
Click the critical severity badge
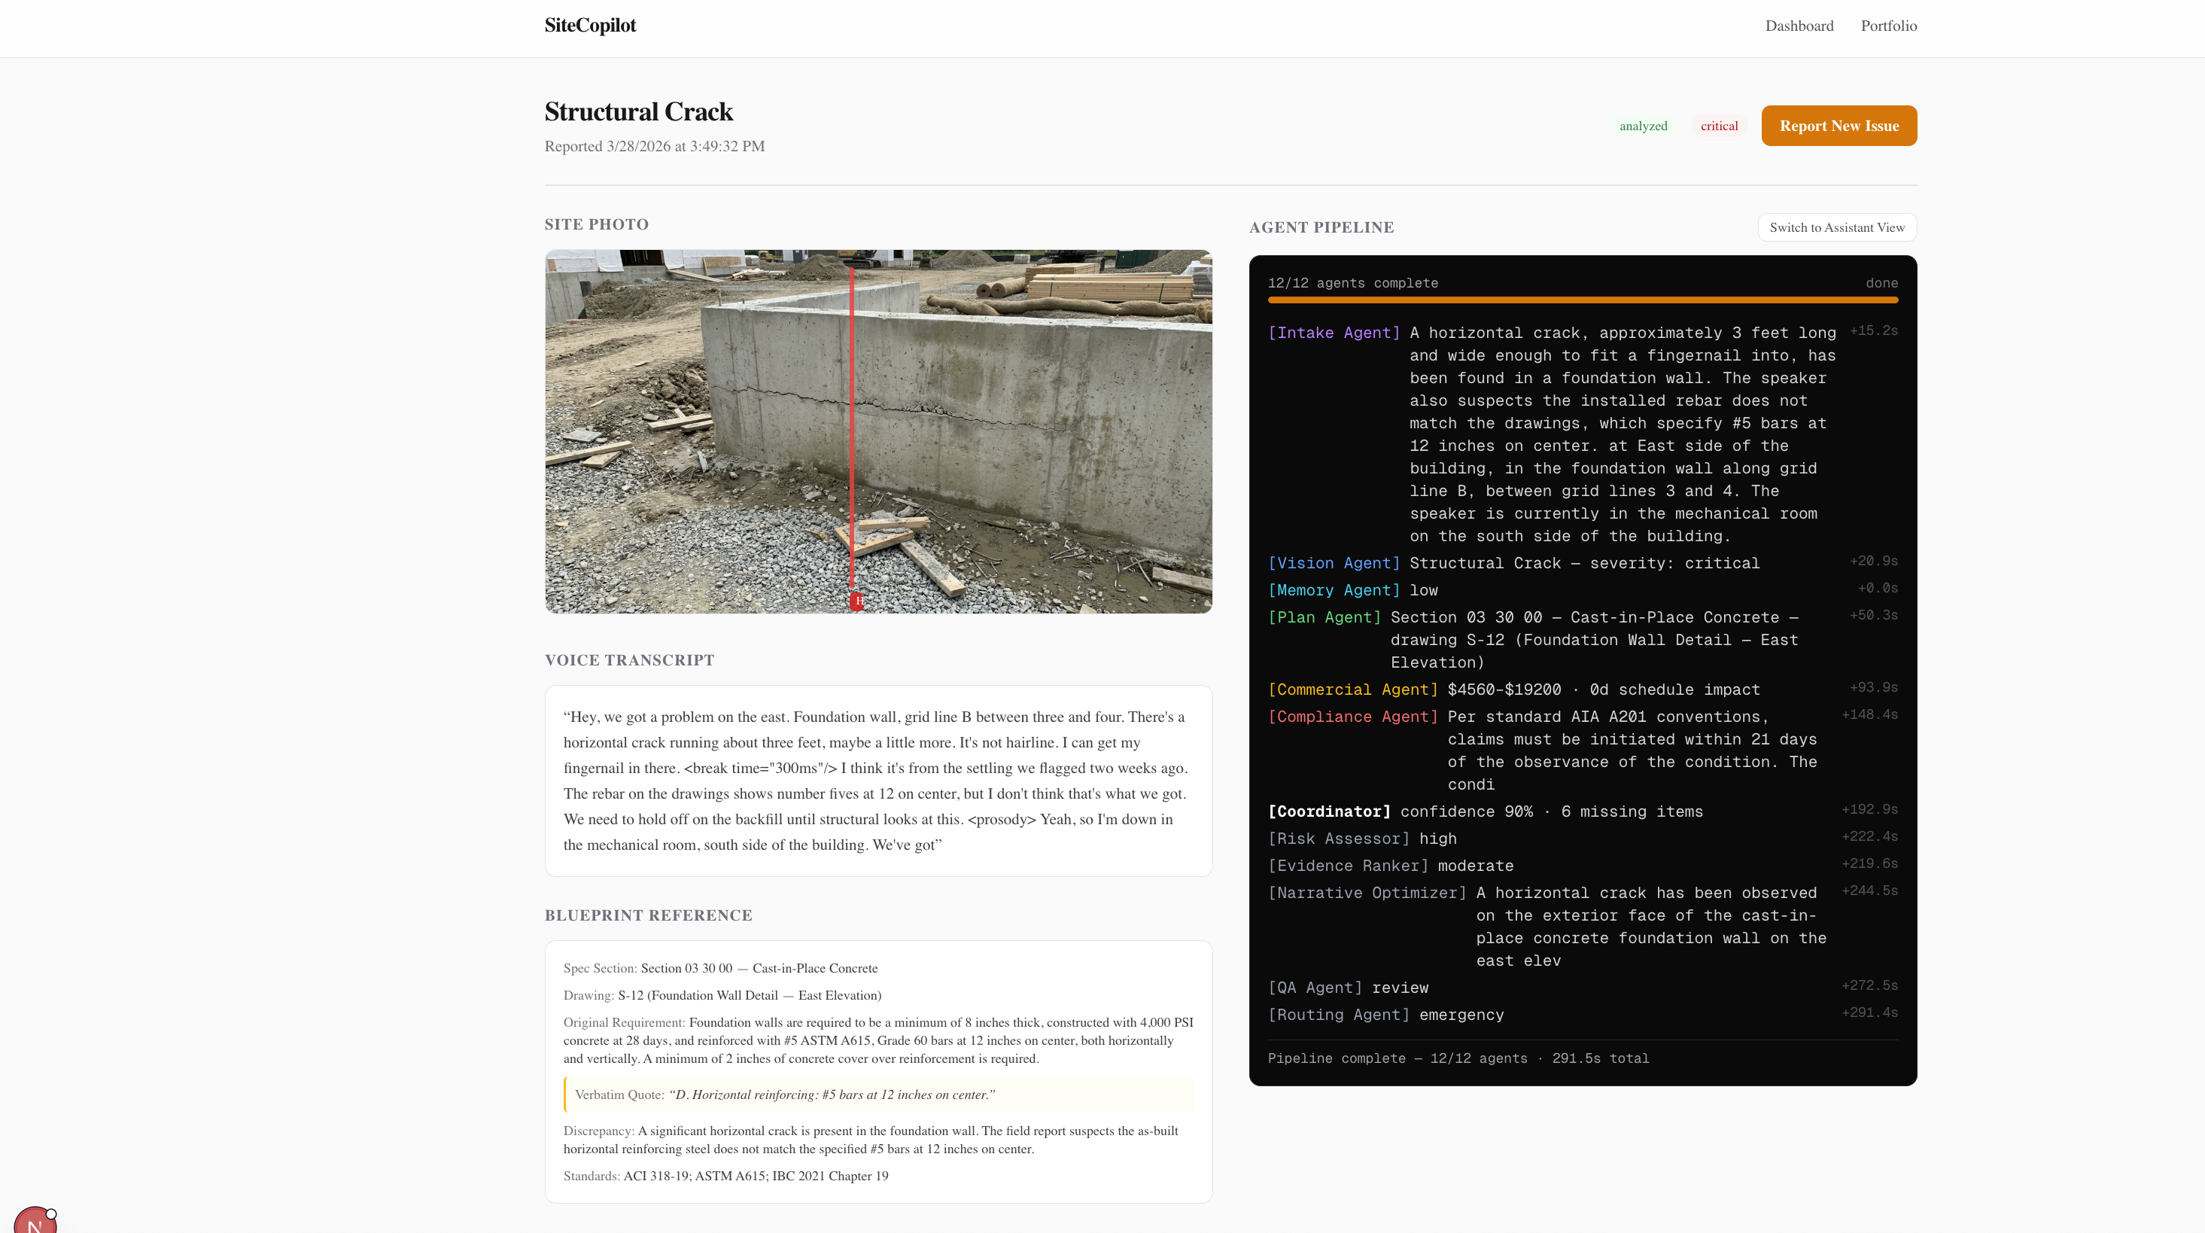pyautogui.click(x=1719, y=126)
